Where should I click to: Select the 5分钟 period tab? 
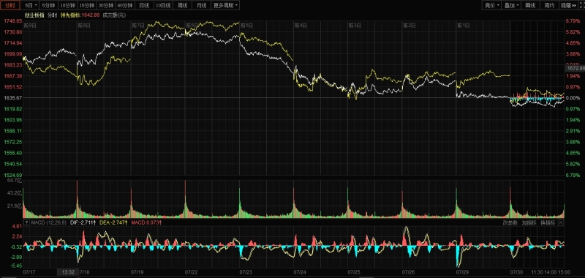pyautogui.click(x=49, y=5)
